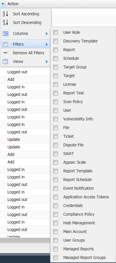
Task: Click the Columns grid icon
Action: click(x=5, y=34)
